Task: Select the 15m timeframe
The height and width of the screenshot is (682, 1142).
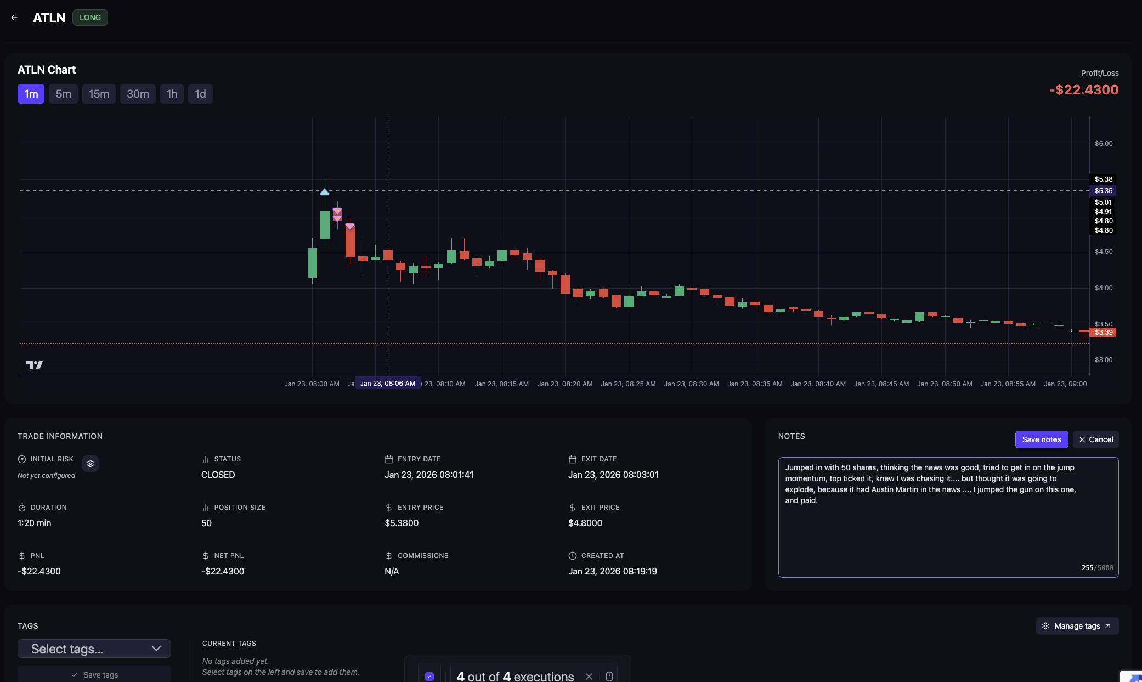Action: click(x=99, y=94)
